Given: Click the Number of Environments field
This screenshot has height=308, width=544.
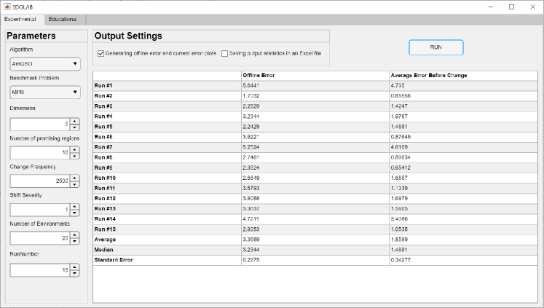Looking at the screenshot, I should pyautogui.click(x=40, y=238).
